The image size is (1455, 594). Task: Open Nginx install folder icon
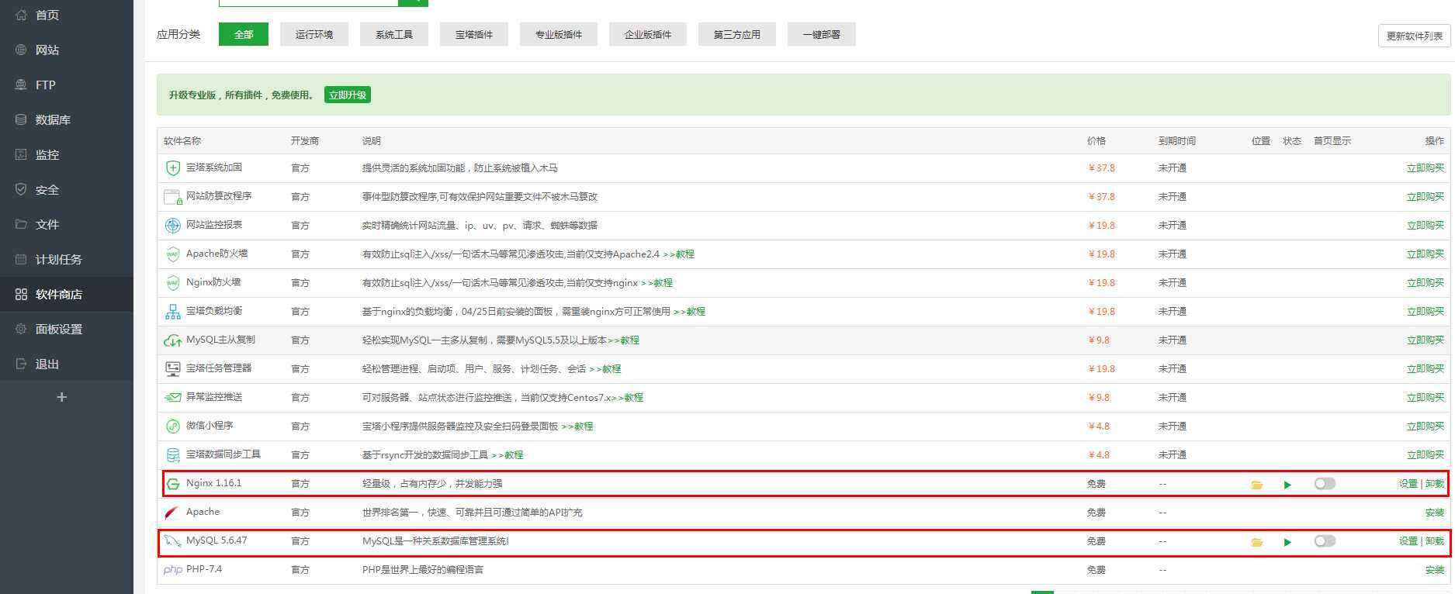[x=1256, y=485]
